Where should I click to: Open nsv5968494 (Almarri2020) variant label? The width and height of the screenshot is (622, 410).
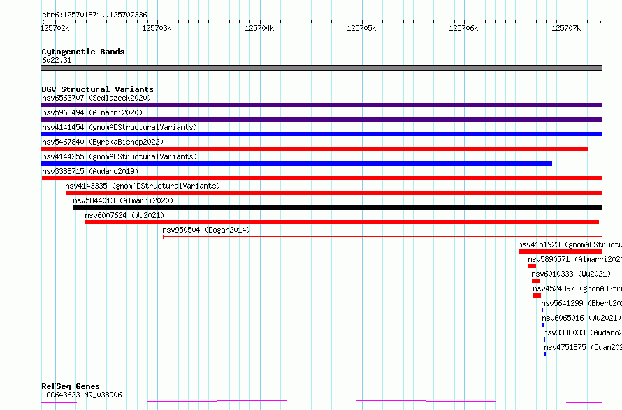pos(92,112)
